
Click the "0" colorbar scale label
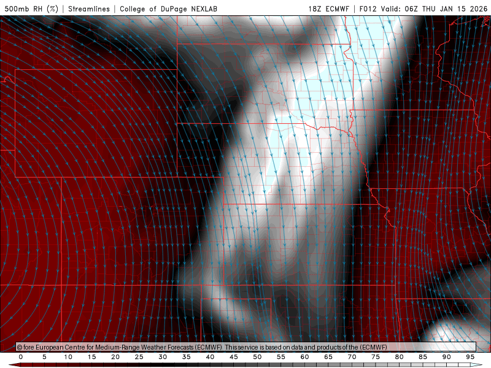point(21,357)
